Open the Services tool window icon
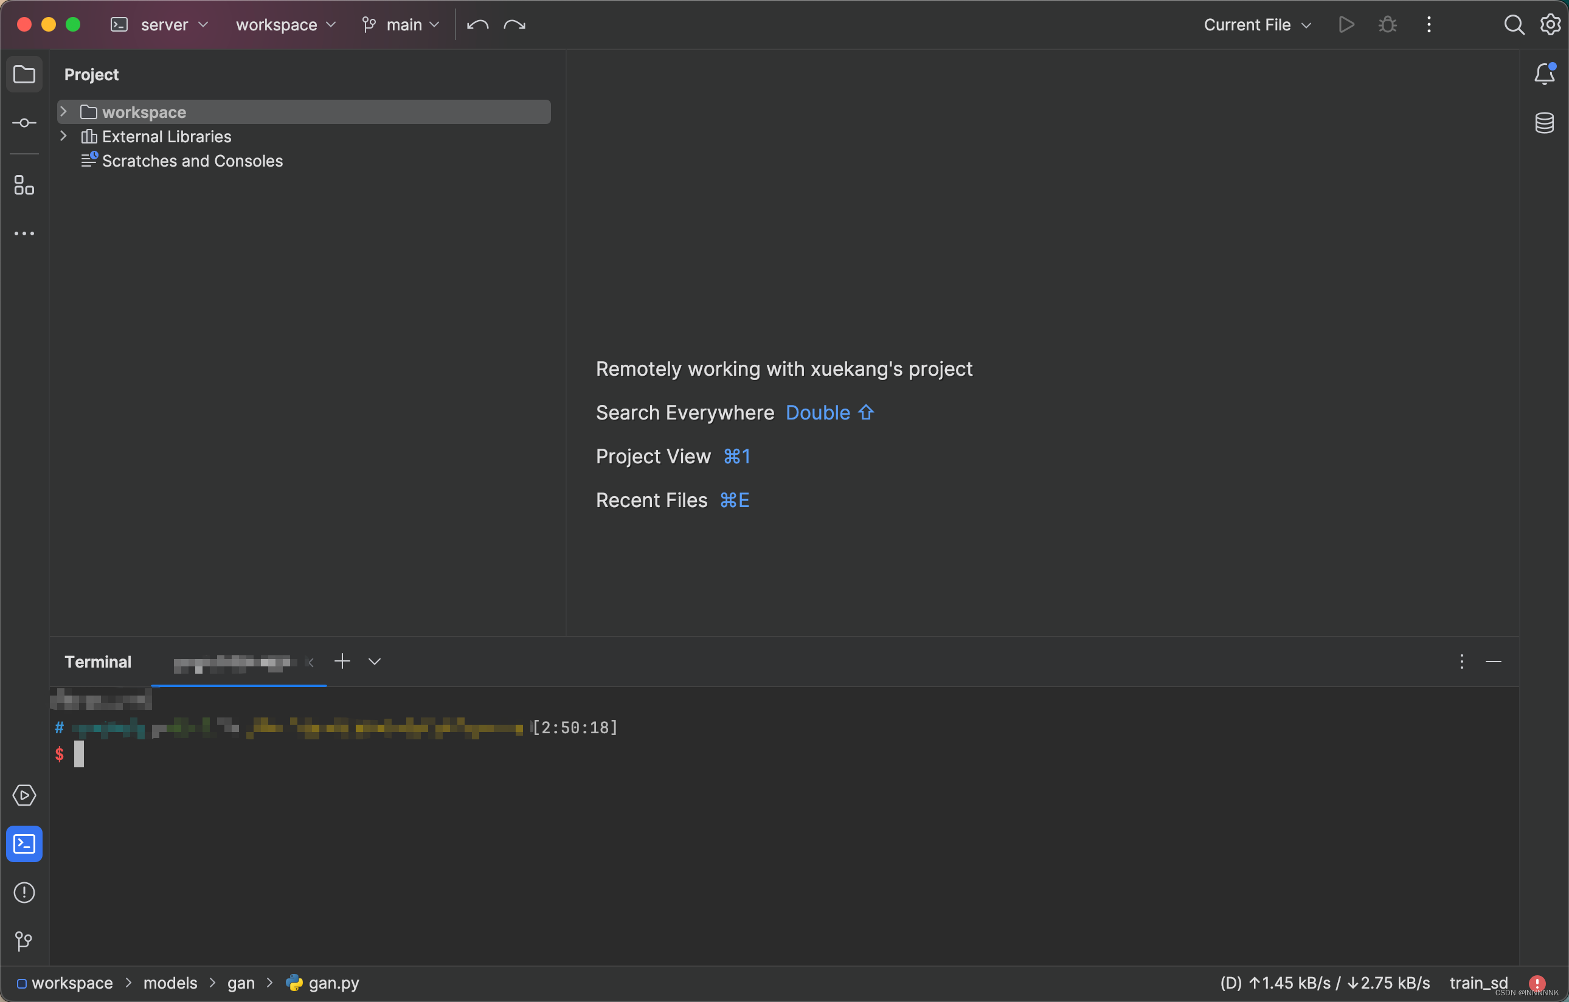Screen dimensions: 1569x1002 (24, 795)
